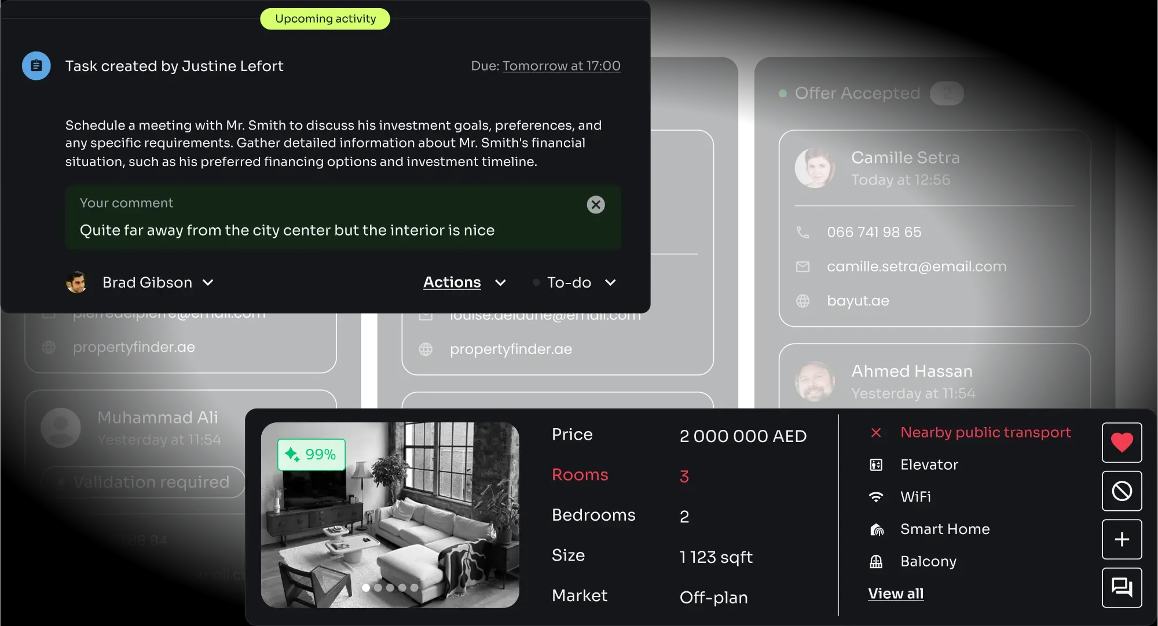Click the plus add property icon
This screenshot has width=1158, height=626.
[x=1122, y=539]
